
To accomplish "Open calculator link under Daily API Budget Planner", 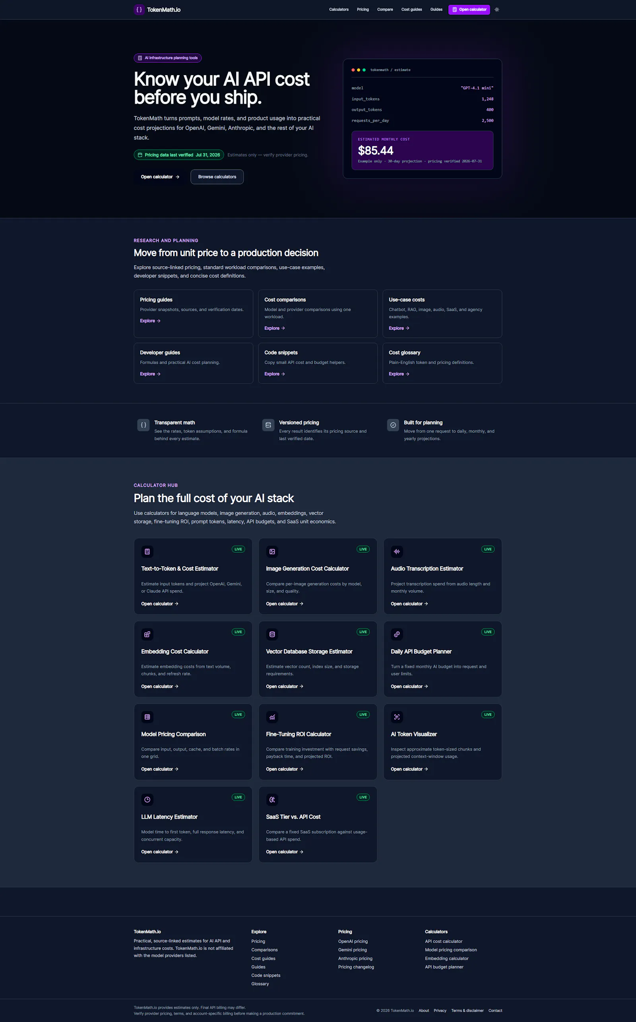I will 409,687.
